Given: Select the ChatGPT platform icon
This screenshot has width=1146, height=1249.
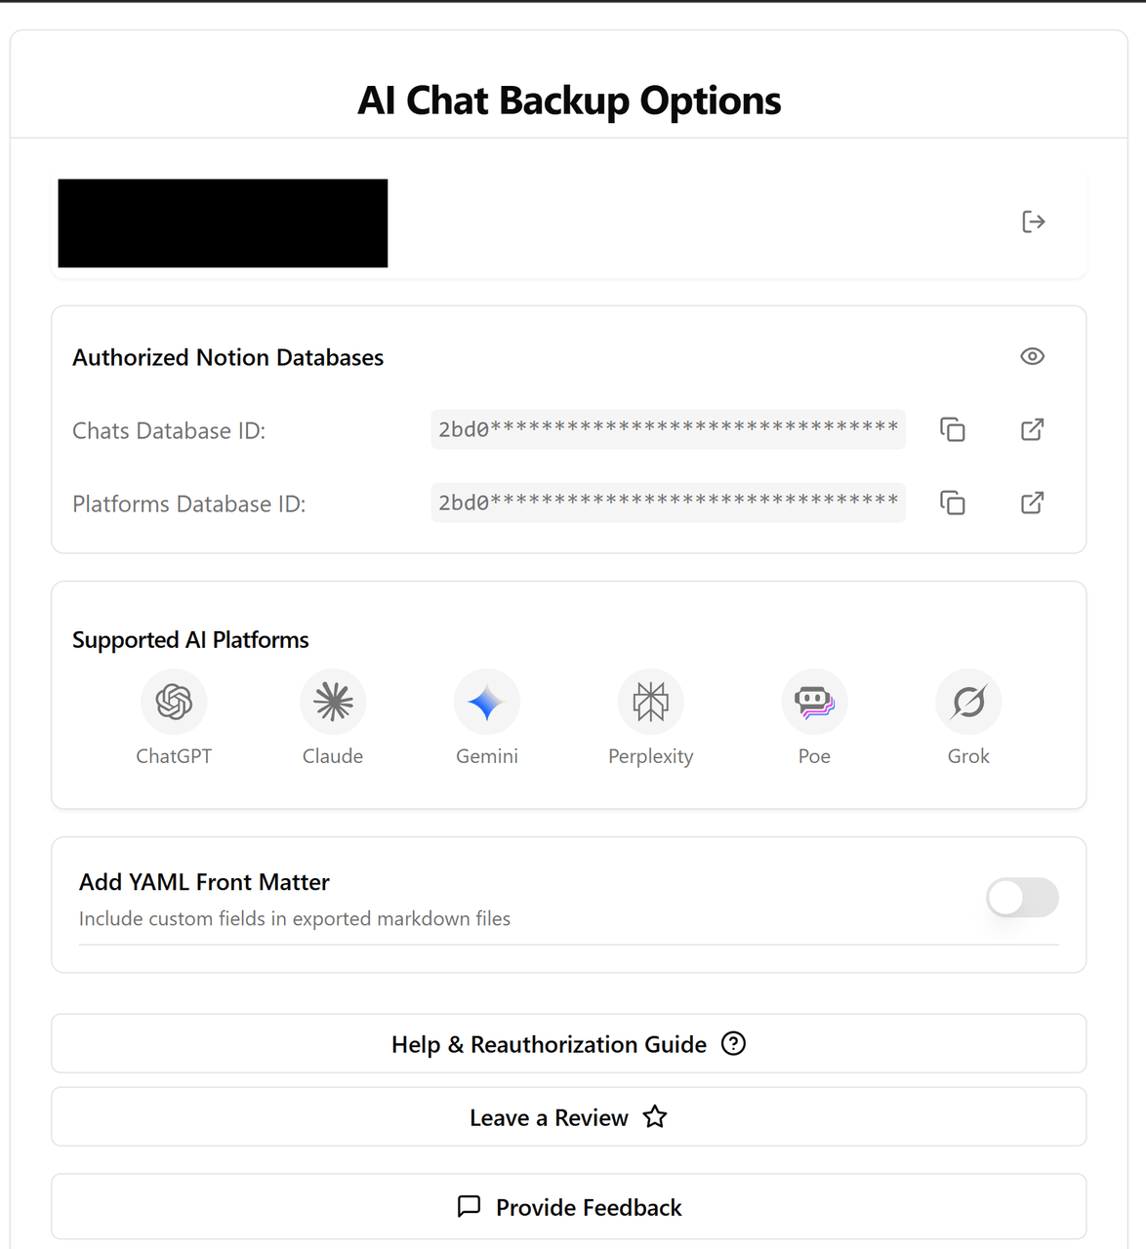Looking at the screenshot, I should [174, 702].
